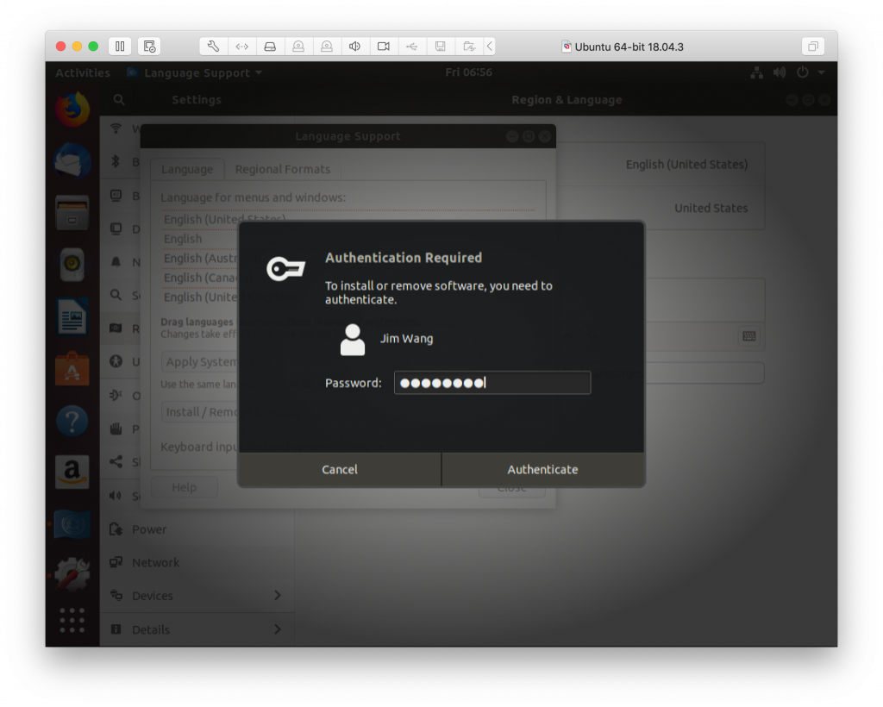
Task: Focus the Password input field
Action: 492,383
